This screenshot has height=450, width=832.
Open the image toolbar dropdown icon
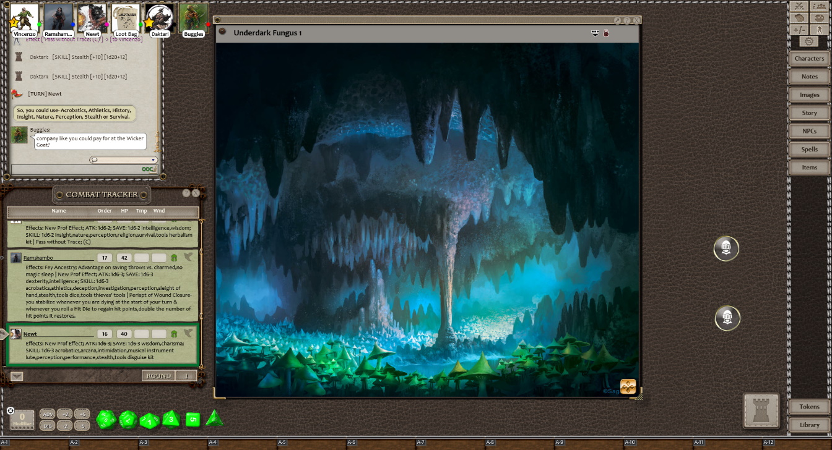596,33
